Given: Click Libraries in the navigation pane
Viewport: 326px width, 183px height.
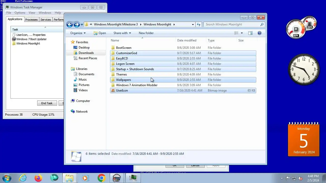Looking at the screenshot, I should point(82,69).
